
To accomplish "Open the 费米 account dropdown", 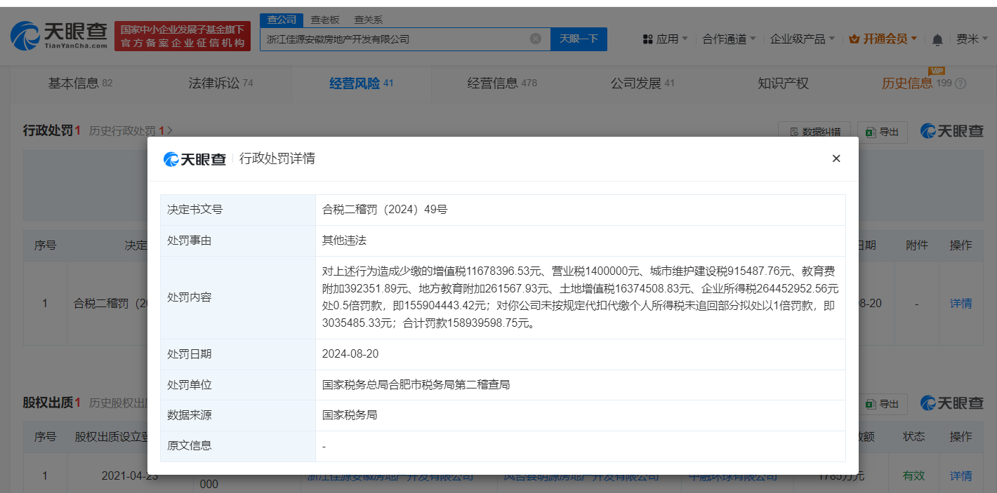I will (975, 39).
